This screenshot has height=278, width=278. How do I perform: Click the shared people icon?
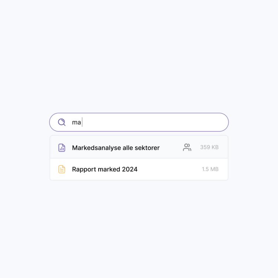pos(187,148)
